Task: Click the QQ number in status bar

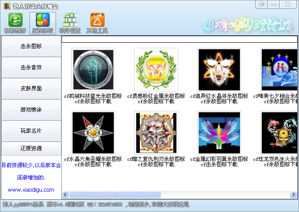Action: 110,205
